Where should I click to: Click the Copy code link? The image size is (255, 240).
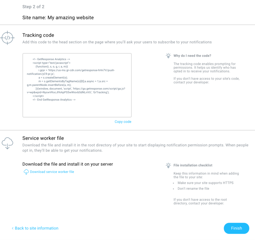123,122
